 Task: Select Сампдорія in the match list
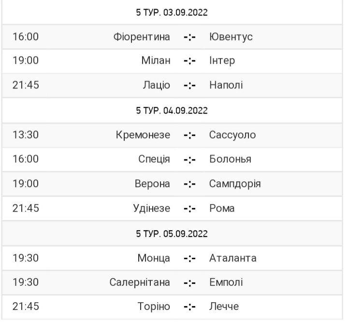(x=235, y=184)
